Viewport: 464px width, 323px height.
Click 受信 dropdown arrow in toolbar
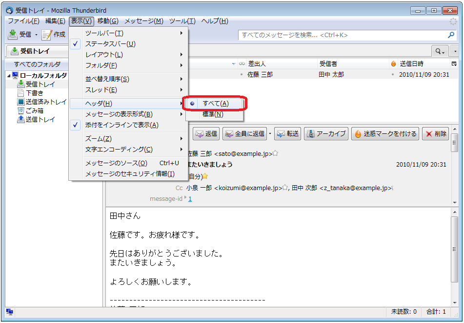(x=36, y=35)
